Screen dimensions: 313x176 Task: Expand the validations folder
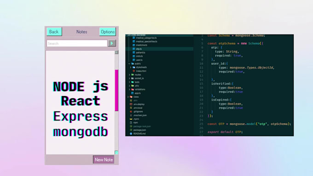pyautogui.click(x=129, y=90)
